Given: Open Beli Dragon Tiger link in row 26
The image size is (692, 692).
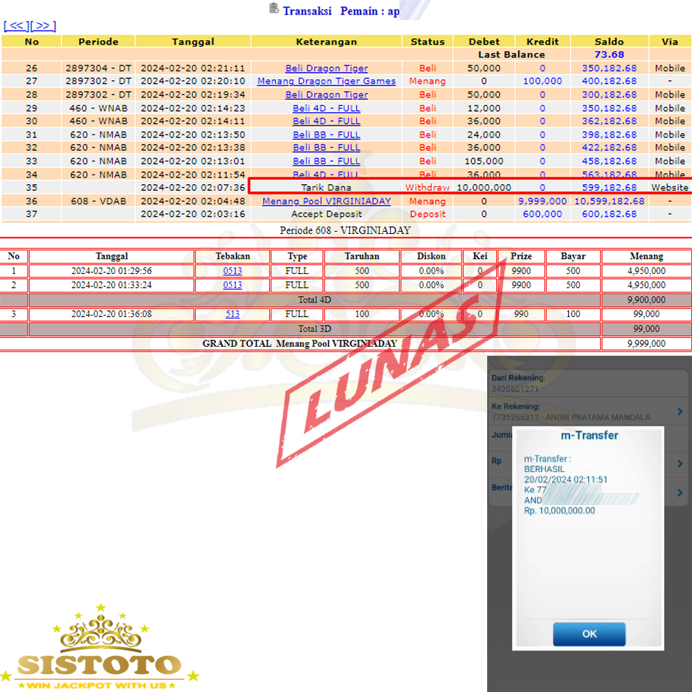Looking at the screenshot, I should pyautogui.click(x=326, y=69).
